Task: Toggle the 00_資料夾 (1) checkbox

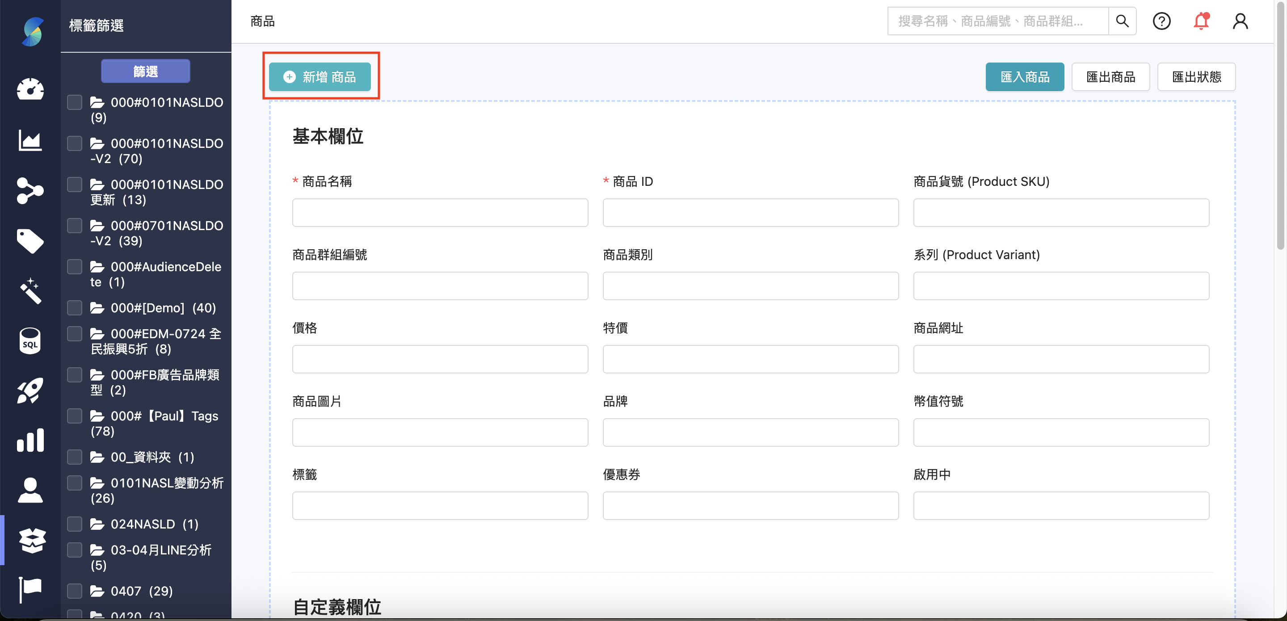Action: (x=75, y=457)
